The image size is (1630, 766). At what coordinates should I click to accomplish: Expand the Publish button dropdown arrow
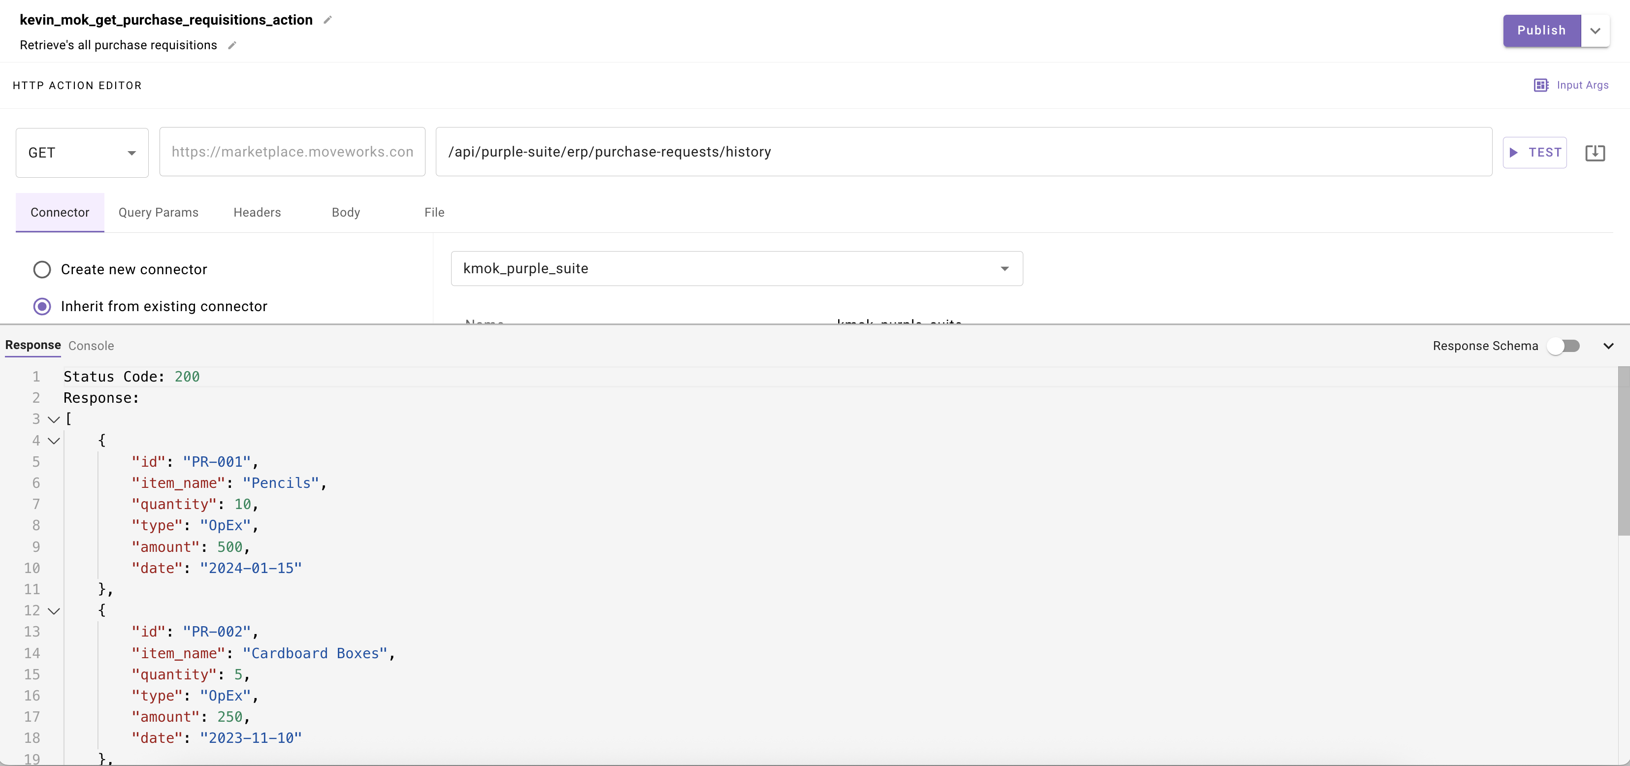pos(1595,31)
